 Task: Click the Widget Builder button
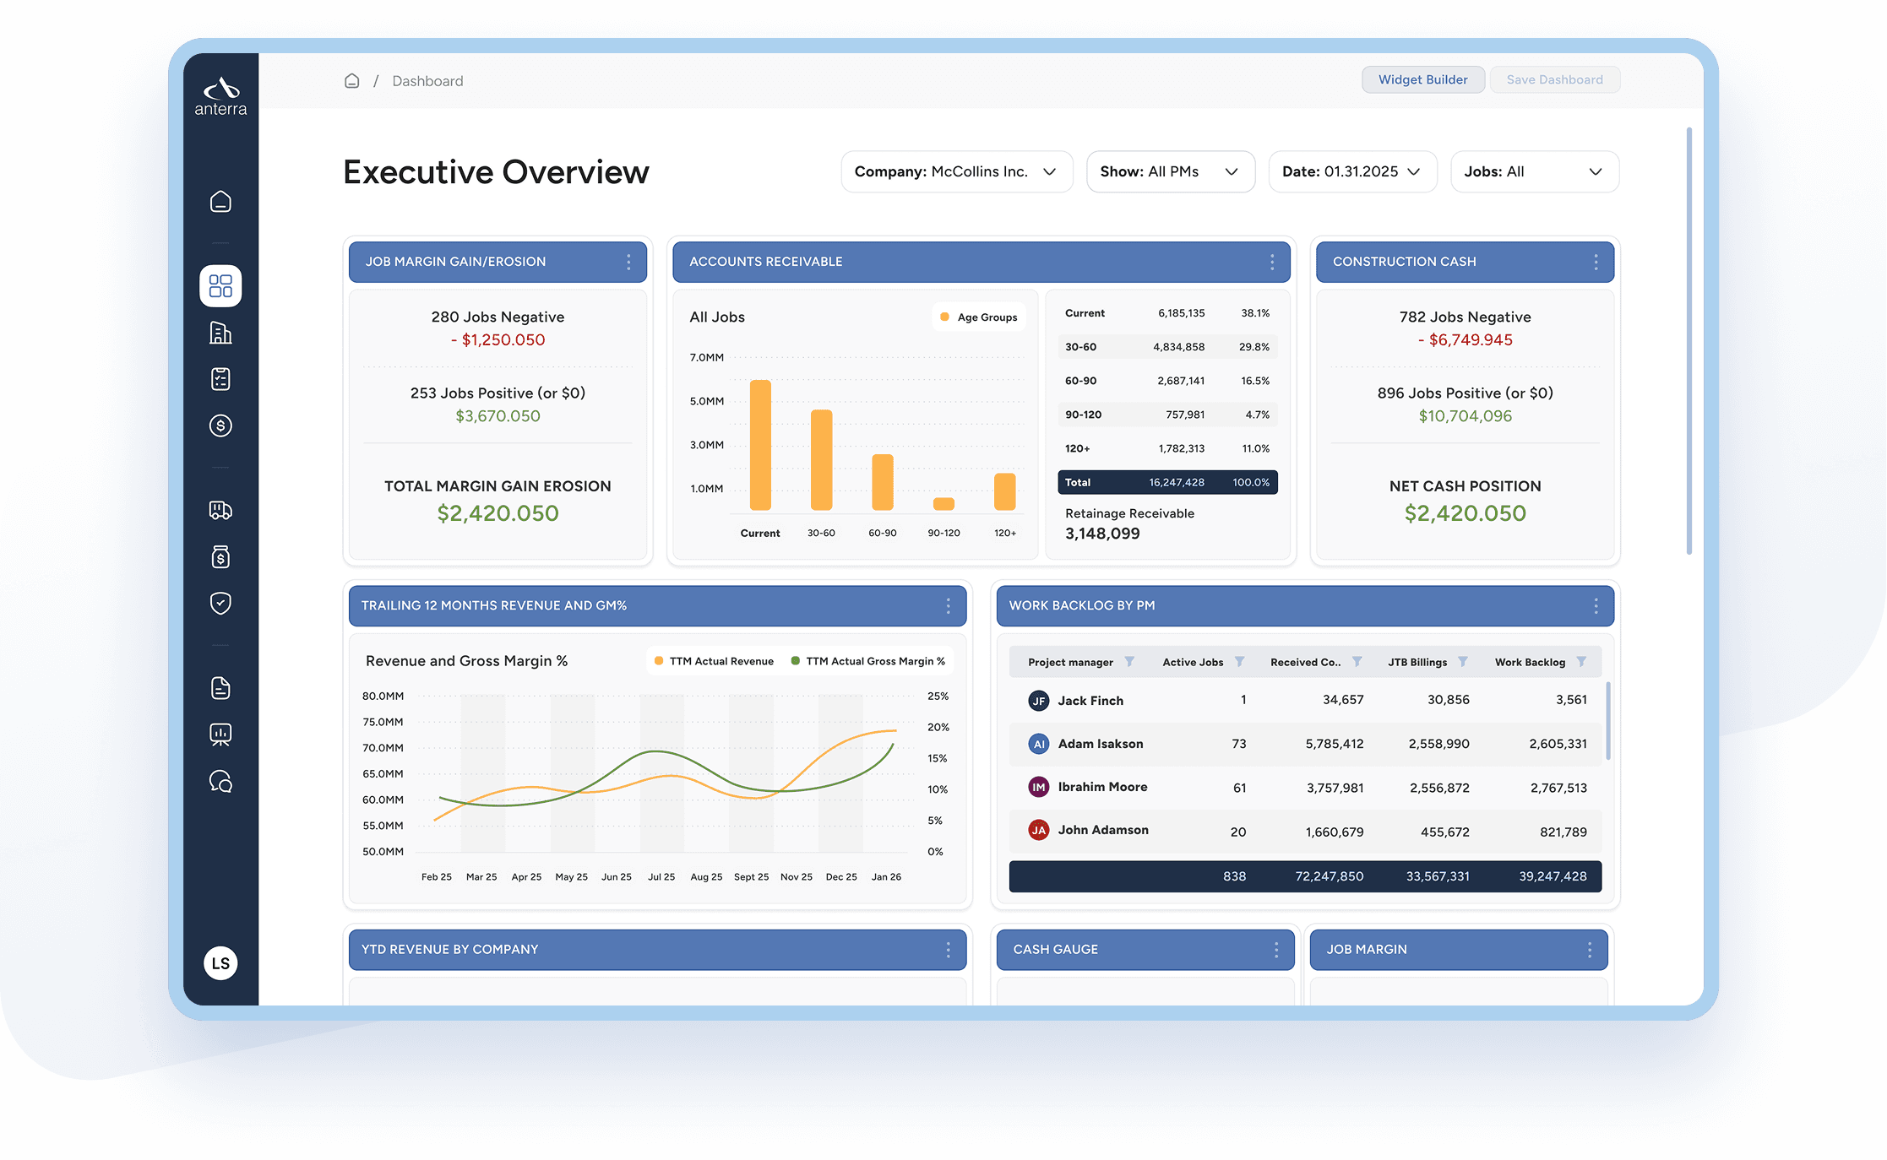pos(1422,79)
